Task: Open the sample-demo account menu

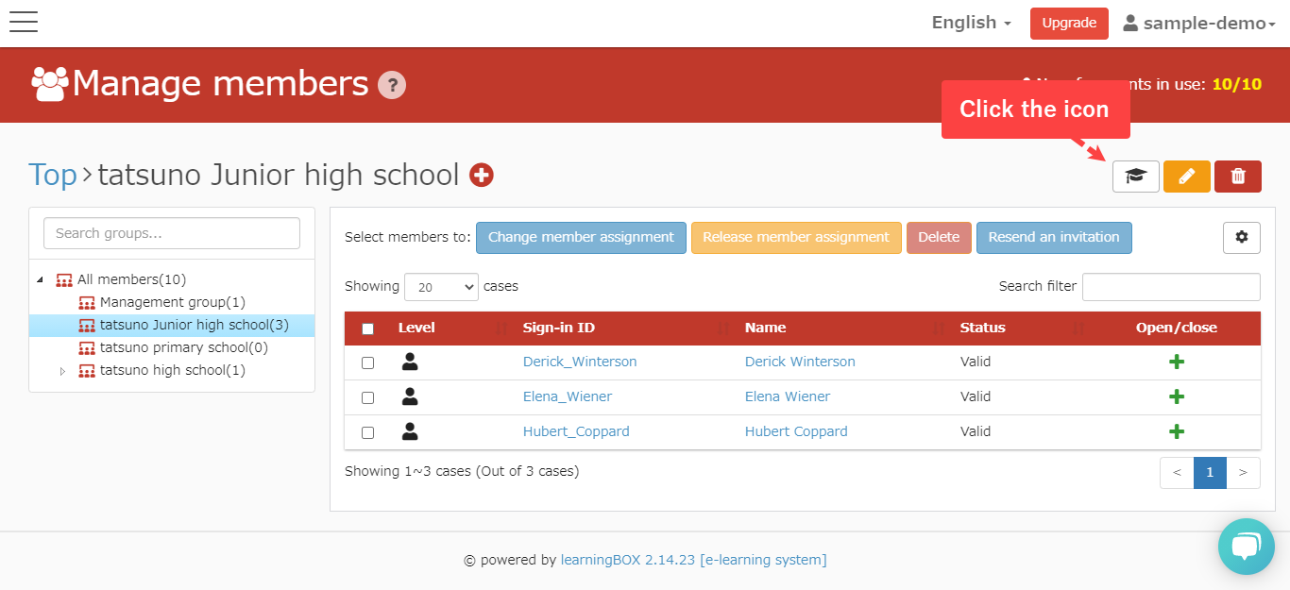Action: click(1198, 24)
